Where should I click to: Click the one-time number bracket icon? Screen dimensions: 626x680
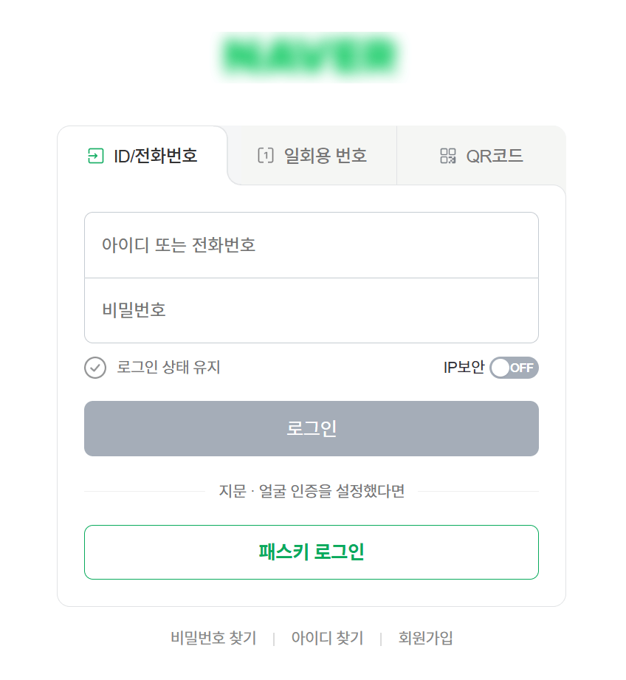[265, 156]
